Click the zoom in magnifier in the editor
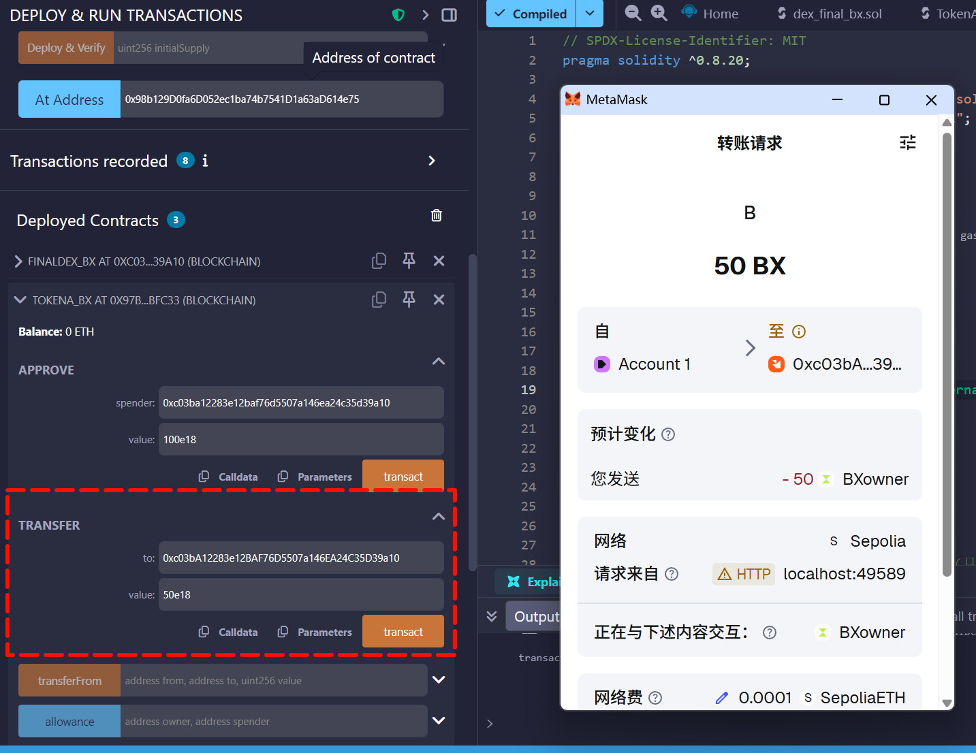 (x=659, y=13)
